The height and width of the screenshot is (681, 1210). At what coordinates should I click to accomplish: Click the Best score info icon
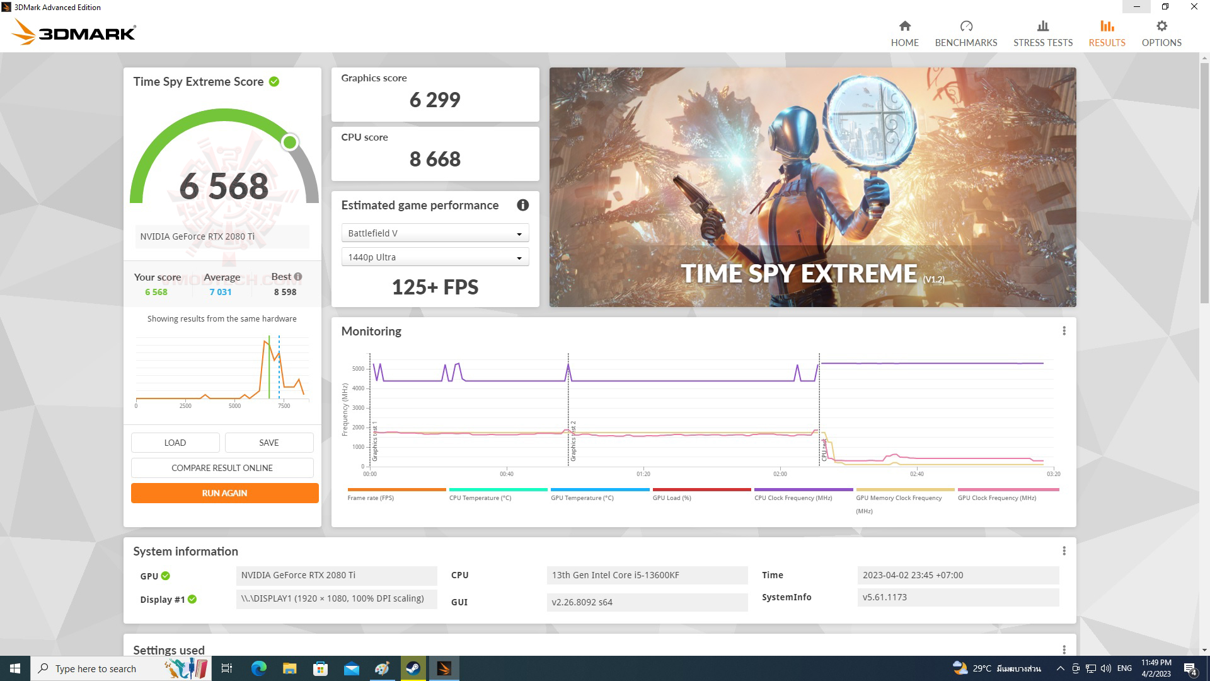click(x=297, y=276)
